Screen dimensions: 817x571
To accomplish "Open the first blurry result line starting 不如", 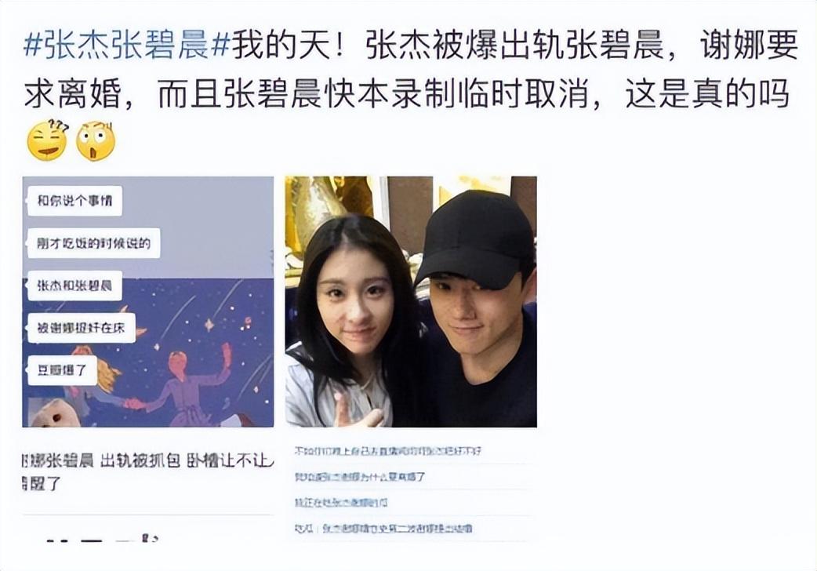I will 387,451.
